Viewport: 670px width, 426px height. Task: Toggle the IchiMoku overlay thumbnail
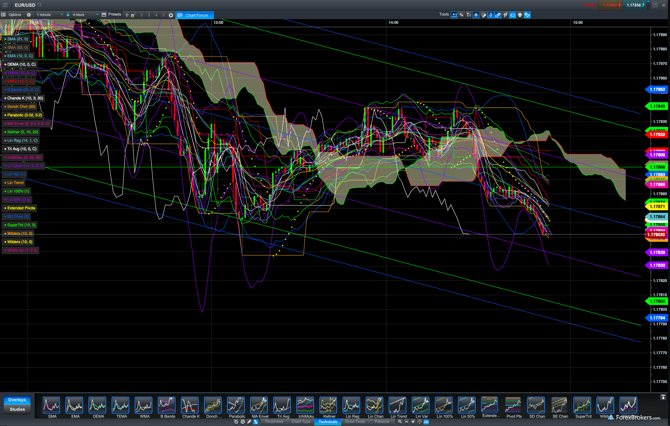[305, 405]
